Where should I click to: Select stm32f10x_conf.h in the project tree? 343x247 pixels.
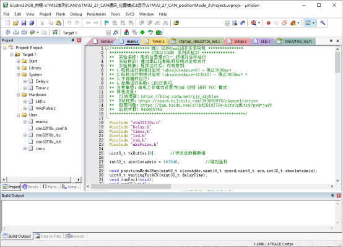pos(51,128)
